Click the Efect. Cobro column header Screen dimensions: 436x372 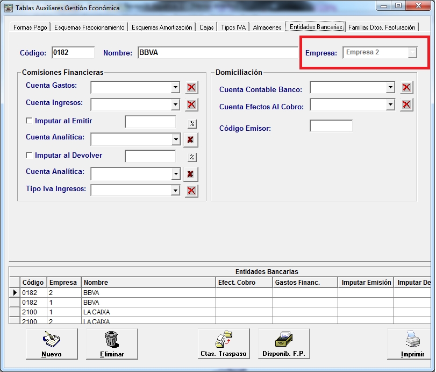pyautogui.click(x=244, y=282)
